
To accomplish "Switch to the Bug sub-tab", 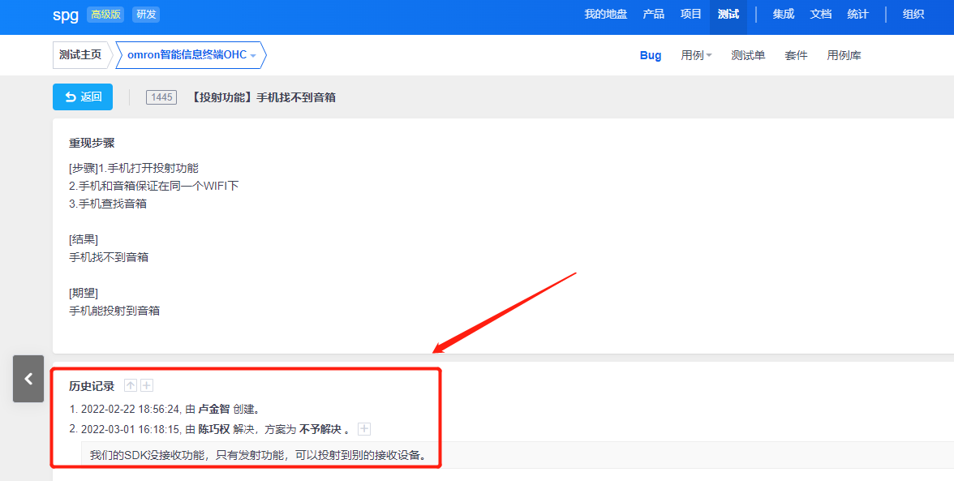I will 651,55.
